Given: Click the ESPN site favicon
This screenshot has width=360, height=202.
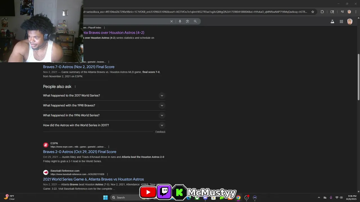Looking at the screenshot, I should [x=46, y=145].
